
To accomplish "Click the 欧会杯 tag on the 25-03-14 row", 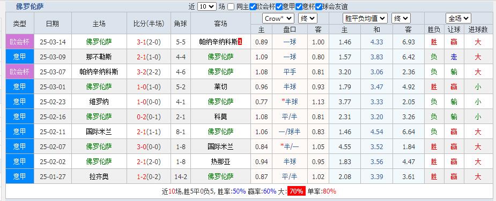I will coord(20,42).
